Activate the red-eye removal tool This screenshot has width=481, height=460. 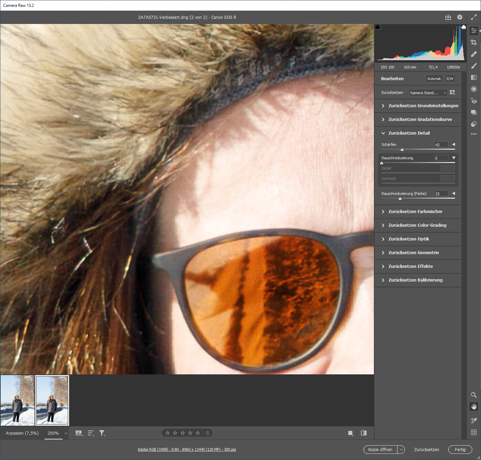tap(473, 101)
